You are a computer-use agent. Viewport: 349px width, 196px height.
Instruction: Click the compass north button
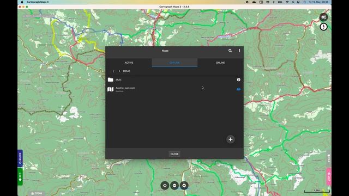tap(323, 27)
